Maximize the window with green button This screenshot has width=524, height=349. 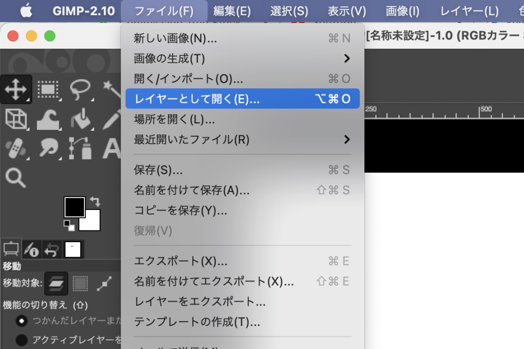coord(50,36)
